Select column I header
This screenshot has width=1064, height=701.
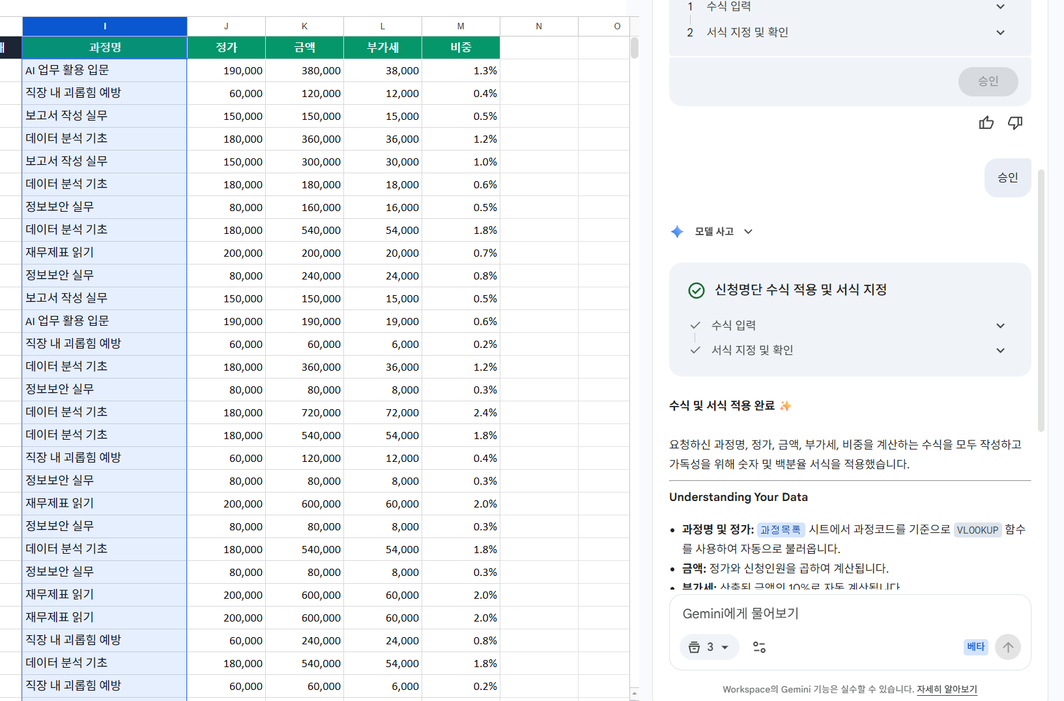click(105, 26)
